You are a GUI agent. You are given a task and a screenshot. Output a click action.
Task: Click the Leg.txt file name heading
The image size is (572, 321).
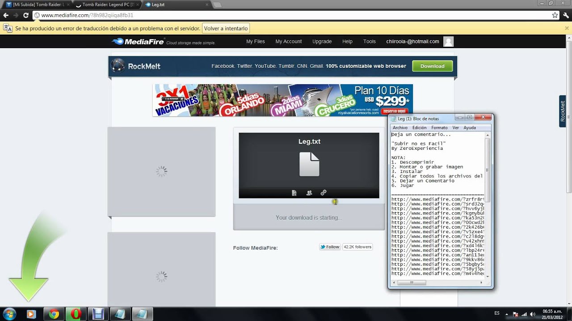309,142
